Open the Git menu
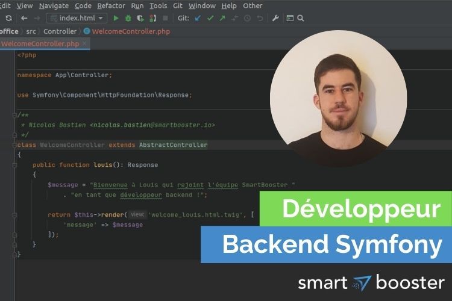The width and height of the screenshot is (452, 301). [x=178, y=6]
